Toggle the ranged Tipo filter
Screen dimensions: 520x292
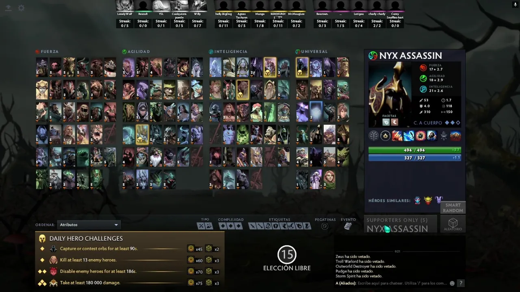coord(209,226)
